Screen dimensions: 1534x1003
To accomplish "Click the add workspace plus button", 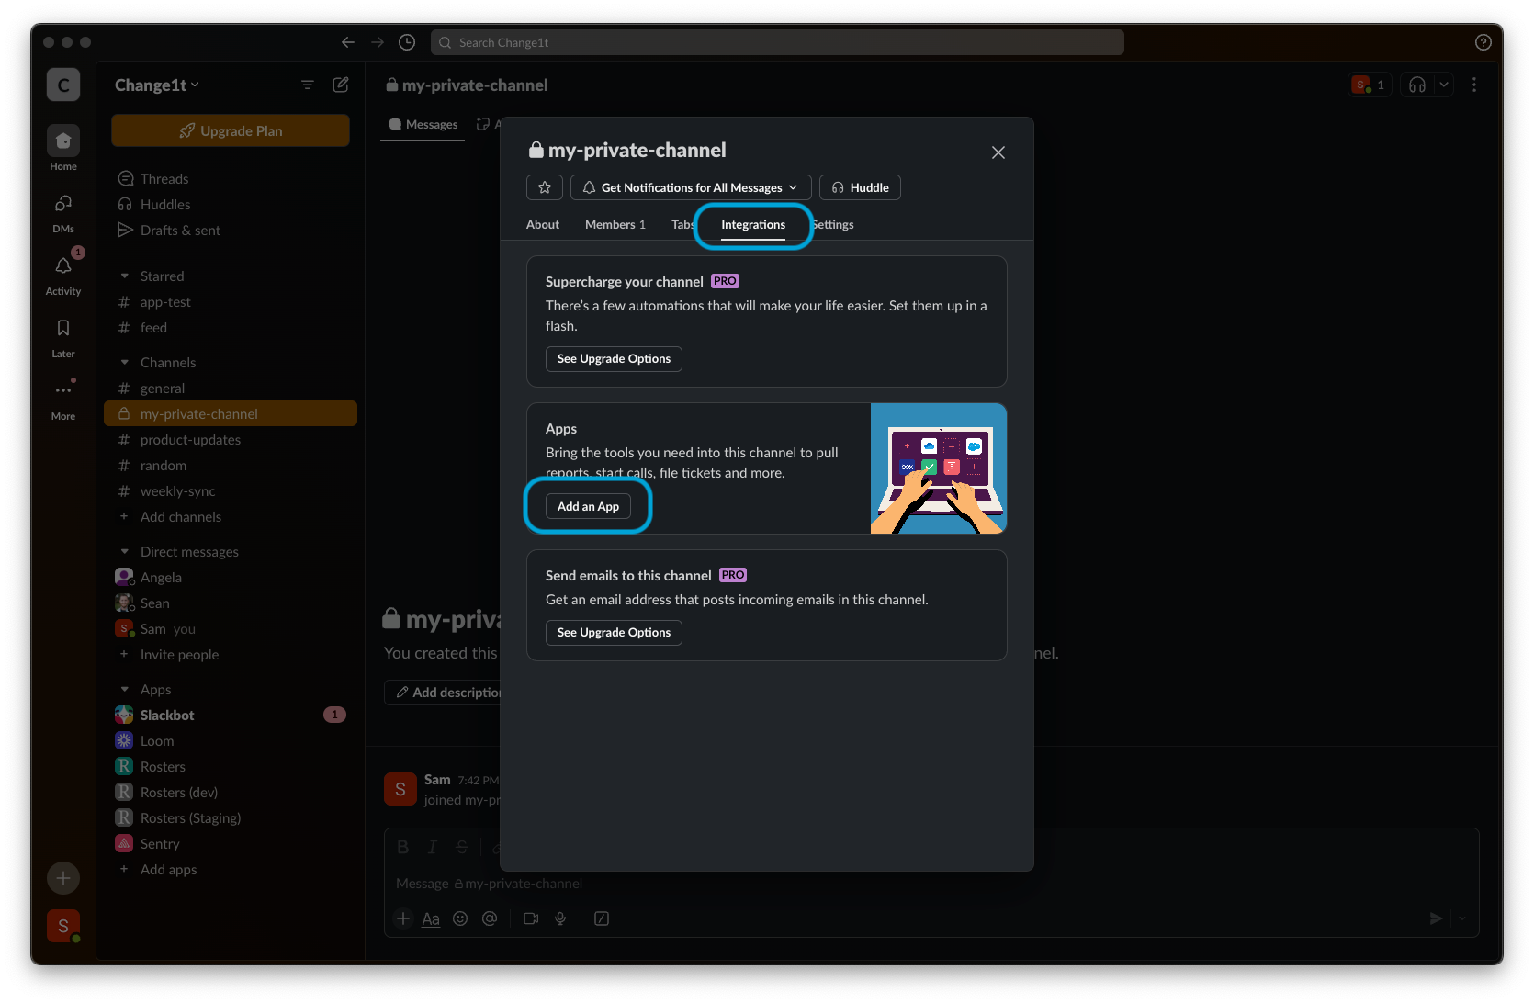I will pos(63,878).
